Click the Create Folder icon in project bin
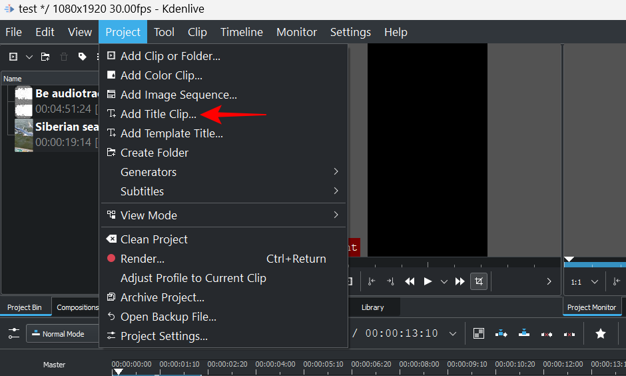Image resolution: width=626 pixels, height=376 pixels. tap(45, 57)
